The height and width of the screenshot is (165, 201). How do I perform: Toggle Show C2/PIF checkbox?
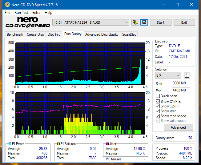point(158,106)
